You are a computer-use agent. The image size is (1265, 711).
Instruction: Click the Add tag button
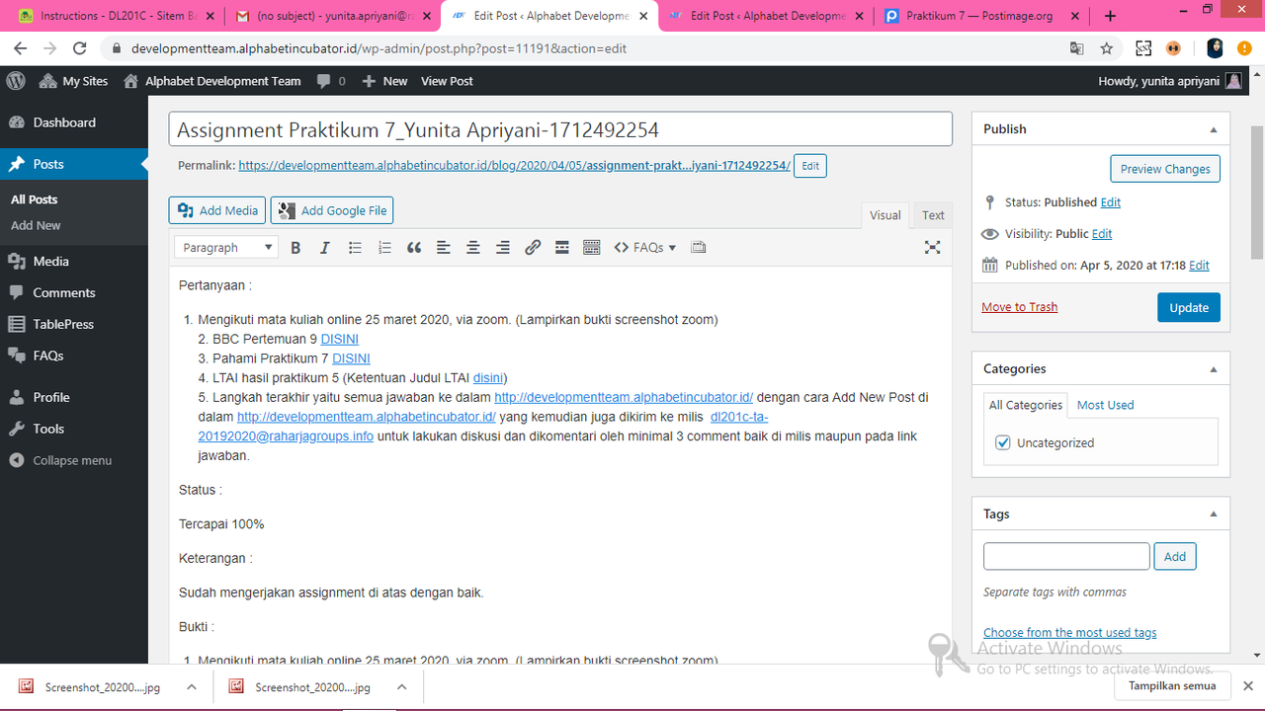1175,557
